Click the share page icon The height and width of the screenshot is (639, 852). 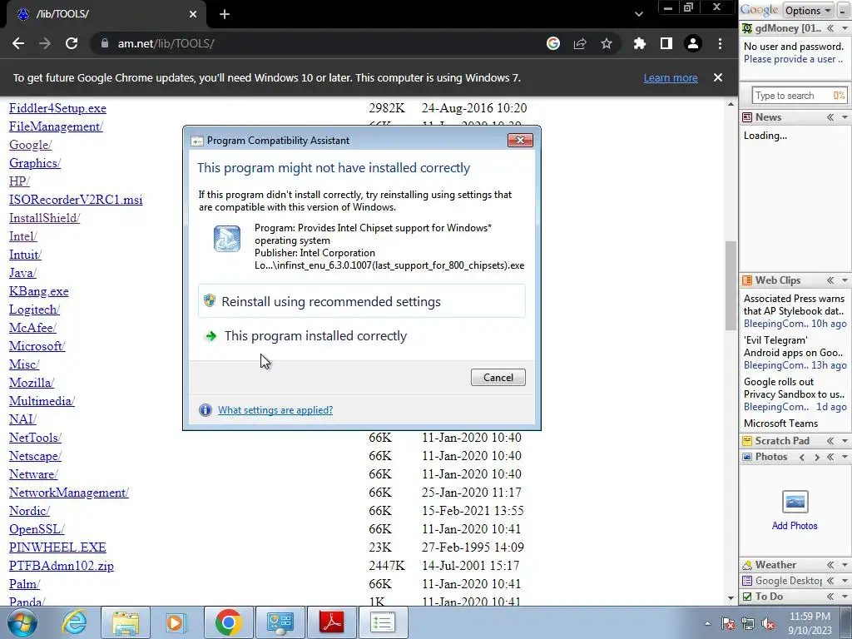[x=580, y=43]
